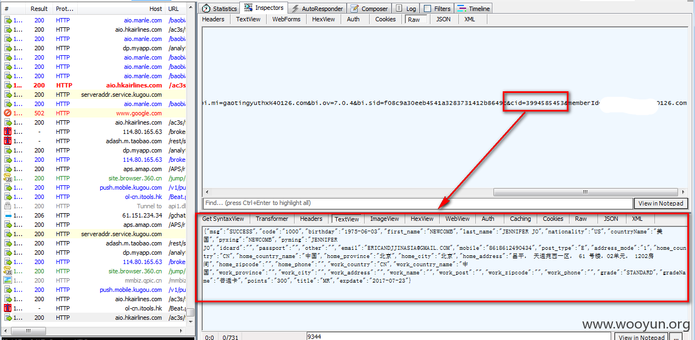This screenshot has width=695, height=340.
Task: Click request raw view scroll-left arrow
Action: (x=207, y=192)
